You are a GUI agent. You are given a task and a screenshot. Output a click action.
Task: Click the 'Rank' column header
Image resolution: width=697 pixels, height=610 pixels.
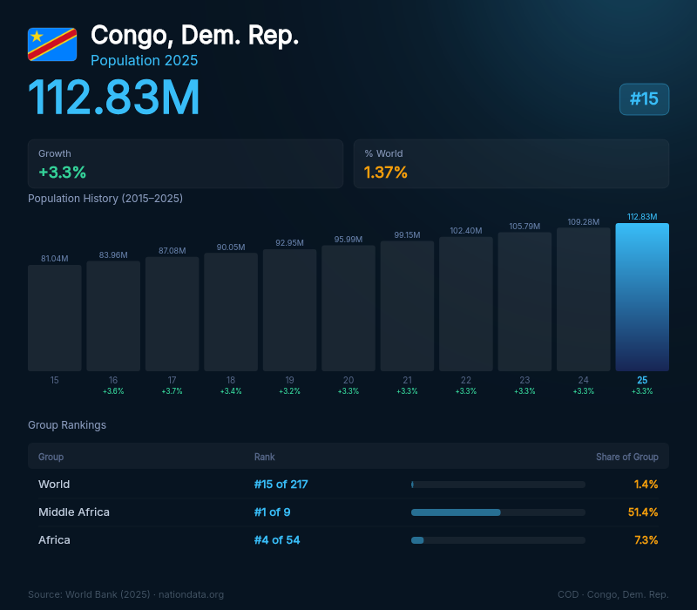pyautogui.click(x=265, y=457)
